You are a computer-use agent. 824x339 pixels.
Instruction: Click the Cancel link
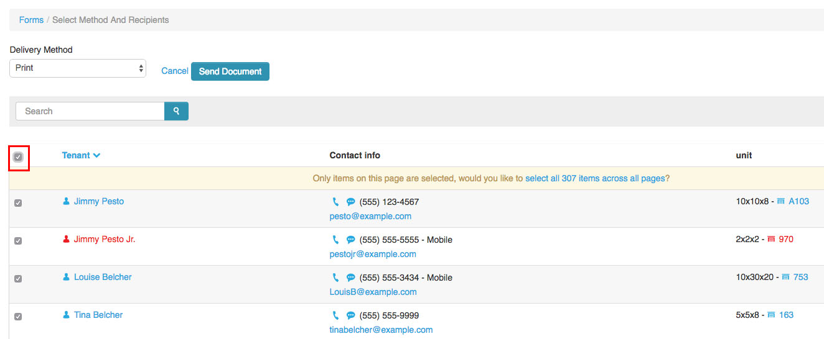click(174, 71)
